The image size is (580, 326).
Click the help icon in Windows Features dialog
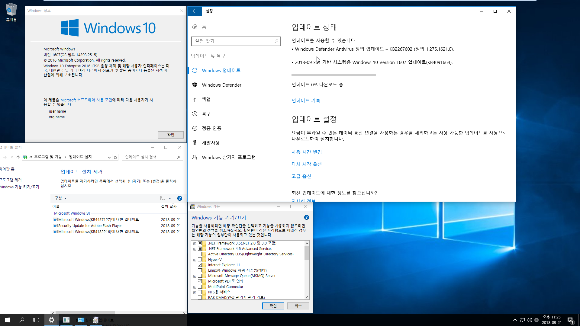coord(307,217)
